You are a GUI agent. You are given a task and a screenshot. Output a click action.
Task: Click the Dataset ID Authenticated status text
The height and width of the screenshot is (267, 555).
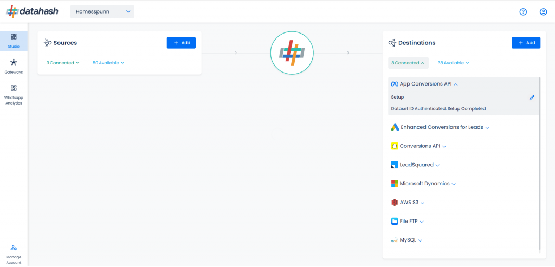(x=438, y=109)
